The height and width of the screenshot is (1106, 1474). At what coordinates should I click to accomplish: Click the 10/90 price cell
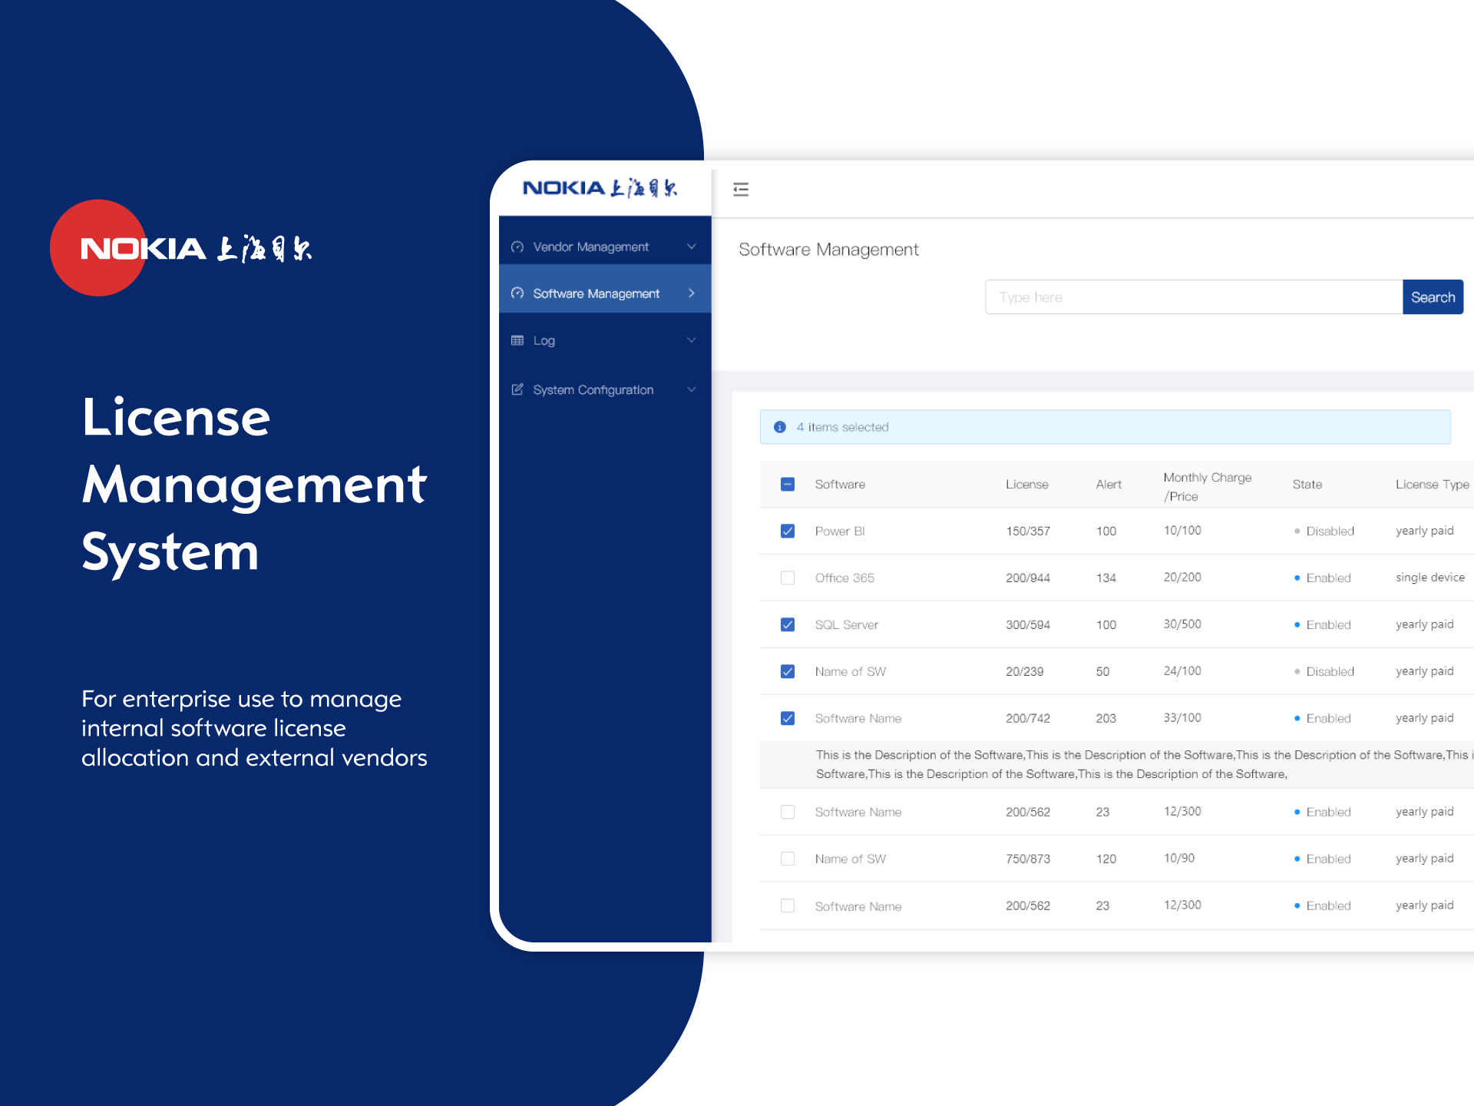coord(1179,858)
